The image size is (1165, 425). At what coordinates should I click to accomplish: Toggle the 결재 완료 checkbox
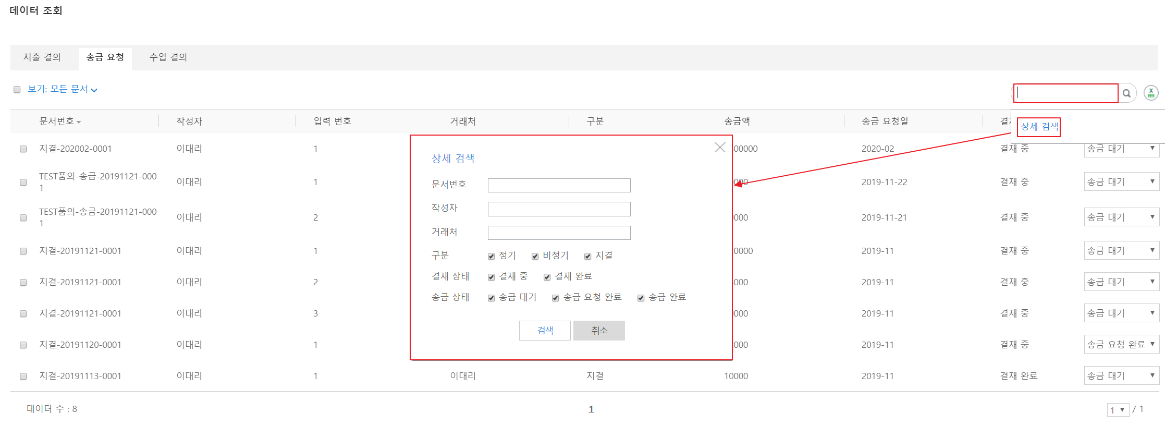coord(547,277)
